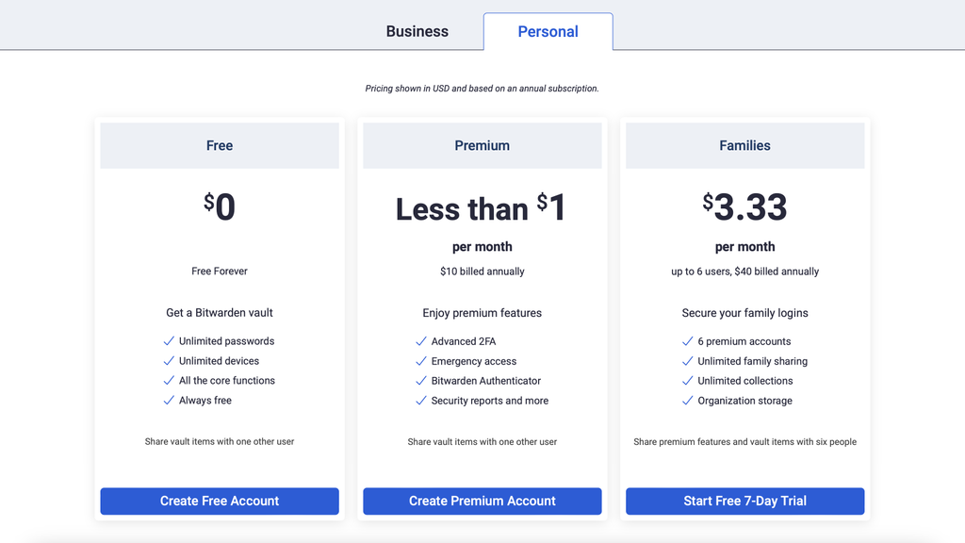The image size is (965, 543).
Task: Click the checkmark beside "6 premium accounts"
Action: pyautogui.click(x=688, y=341)
